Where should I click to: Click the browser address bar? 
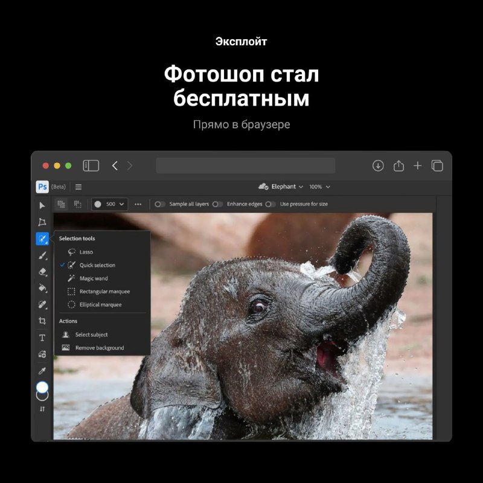tap(245, 165)
